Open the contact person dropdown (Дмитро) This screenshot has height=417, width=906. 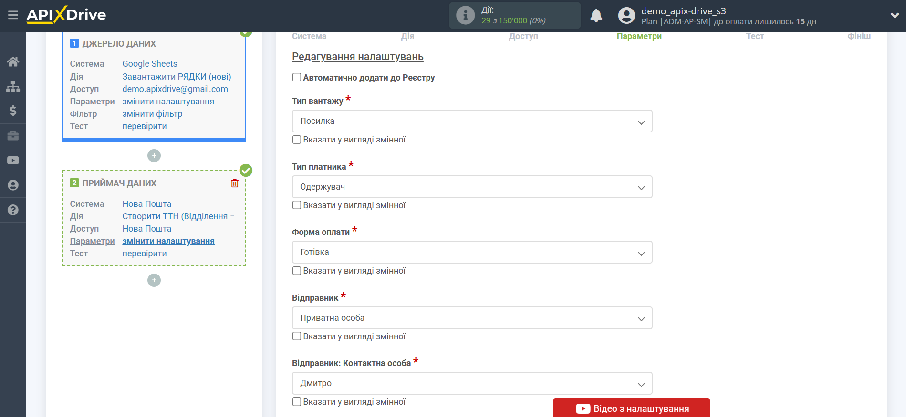(472, 383)
